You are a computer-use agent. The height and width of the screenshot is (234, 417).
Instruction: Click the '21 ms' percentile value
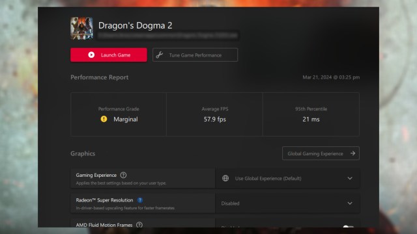[x=311, y=119]
